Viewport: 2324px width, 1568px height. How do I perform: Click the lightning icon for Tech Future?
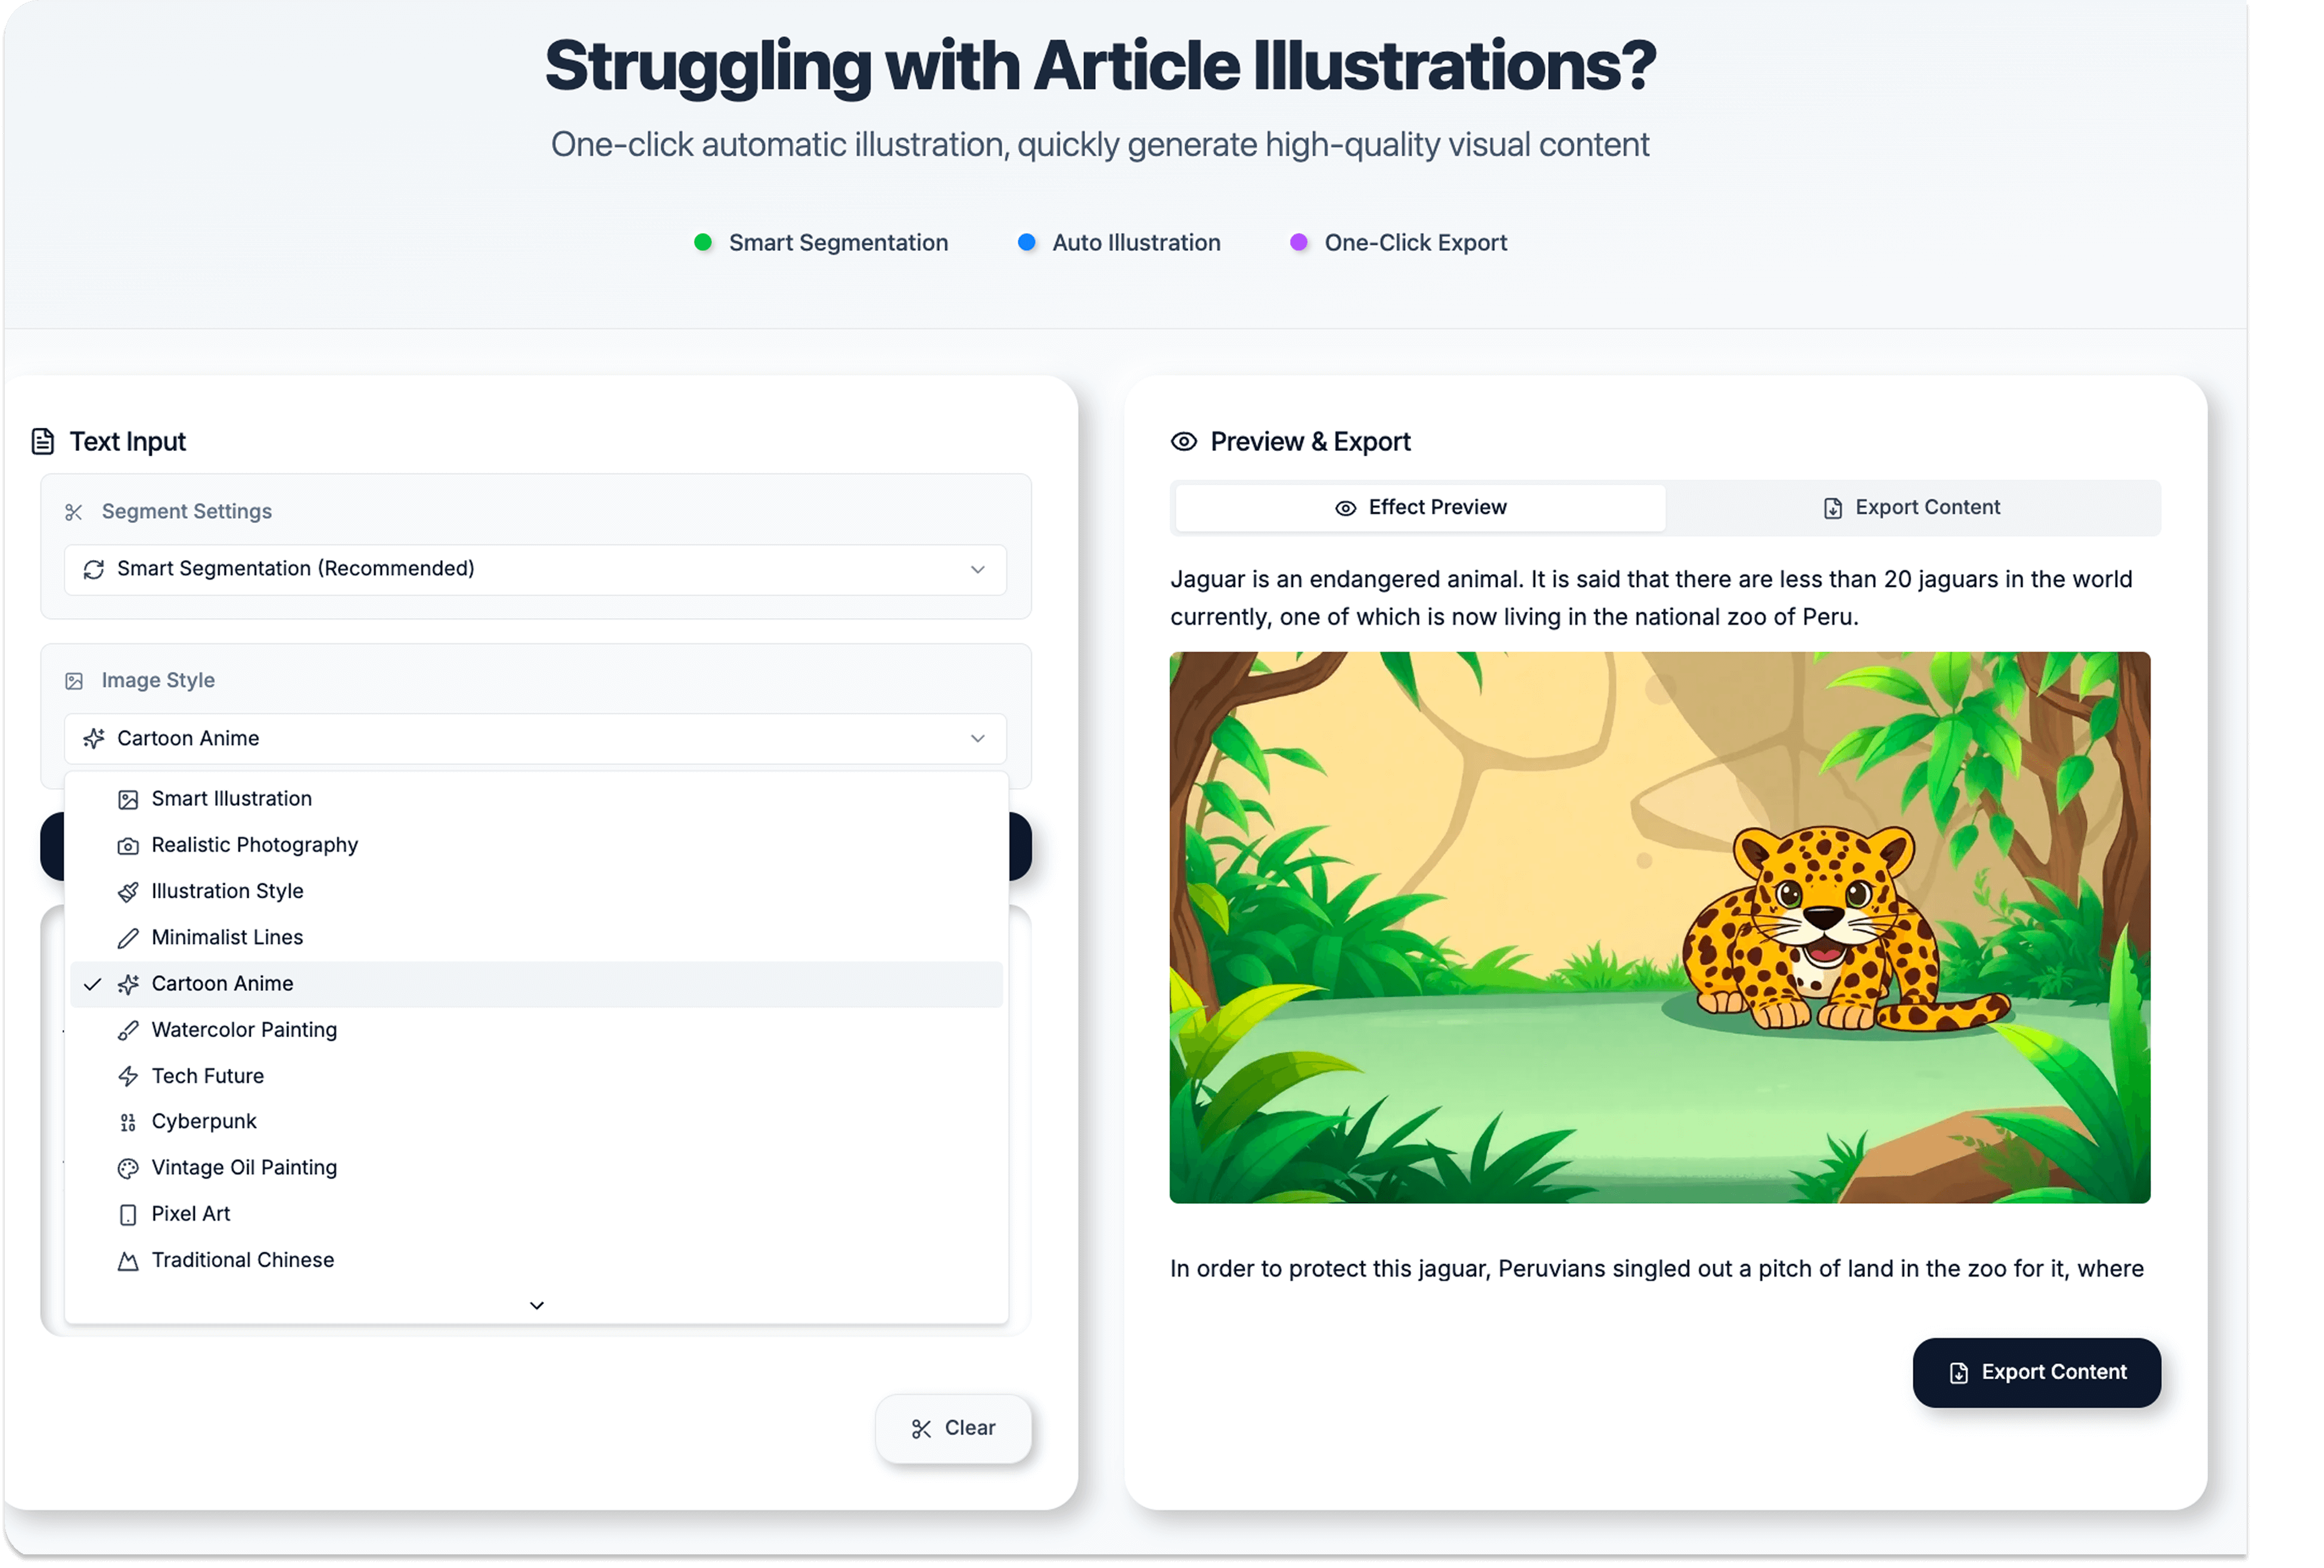tap(128, 1076)
